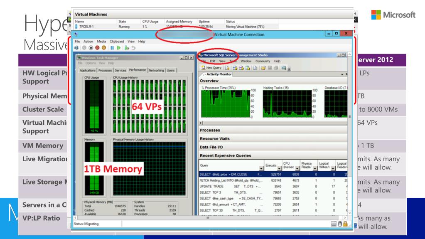
Task: Open the Action menu
Action: click(88, 42)
